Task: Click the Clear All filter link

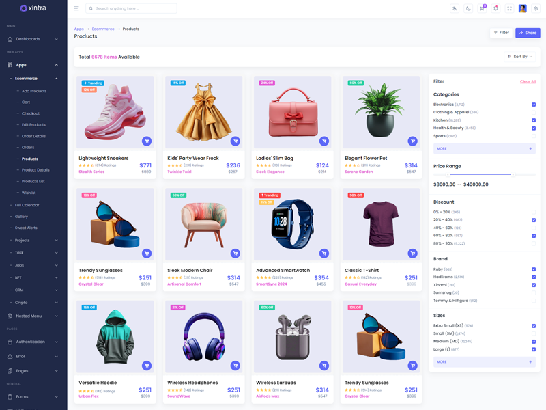Action: (x=528, y=81)
